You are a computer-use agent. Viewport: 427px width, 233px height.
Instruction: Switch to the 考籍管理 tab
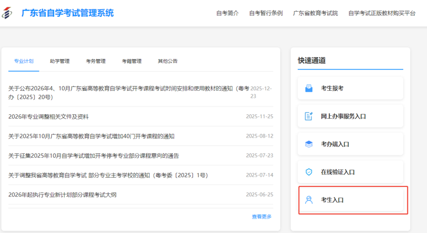pos(132,61)
